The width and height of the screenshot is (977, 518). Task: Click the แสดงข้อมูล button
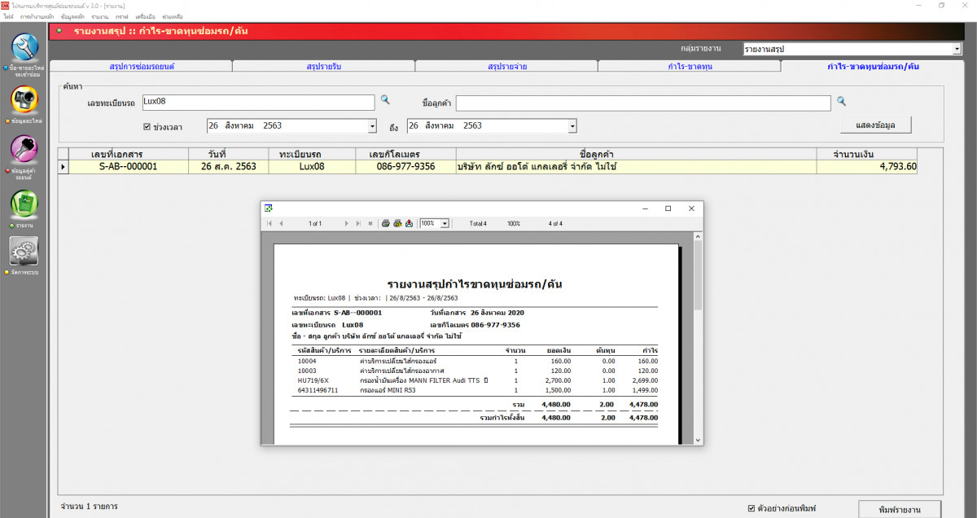click(875, 125)
